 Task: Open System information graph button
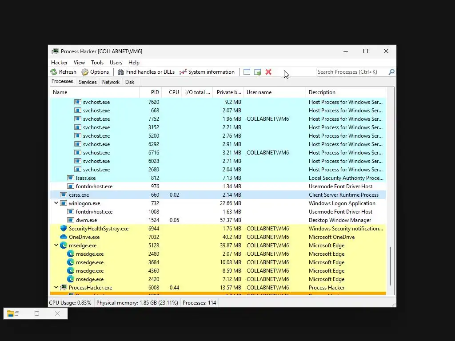point(207,72)
